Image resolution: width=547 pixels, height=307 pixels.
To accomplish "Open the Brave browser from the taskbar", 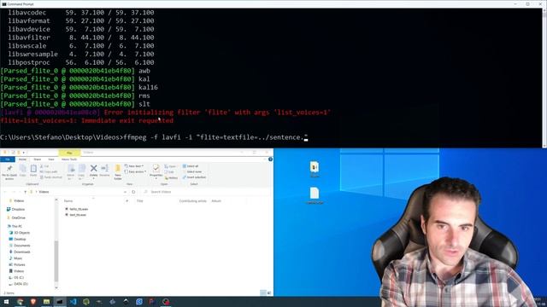I will click(33, 302).
